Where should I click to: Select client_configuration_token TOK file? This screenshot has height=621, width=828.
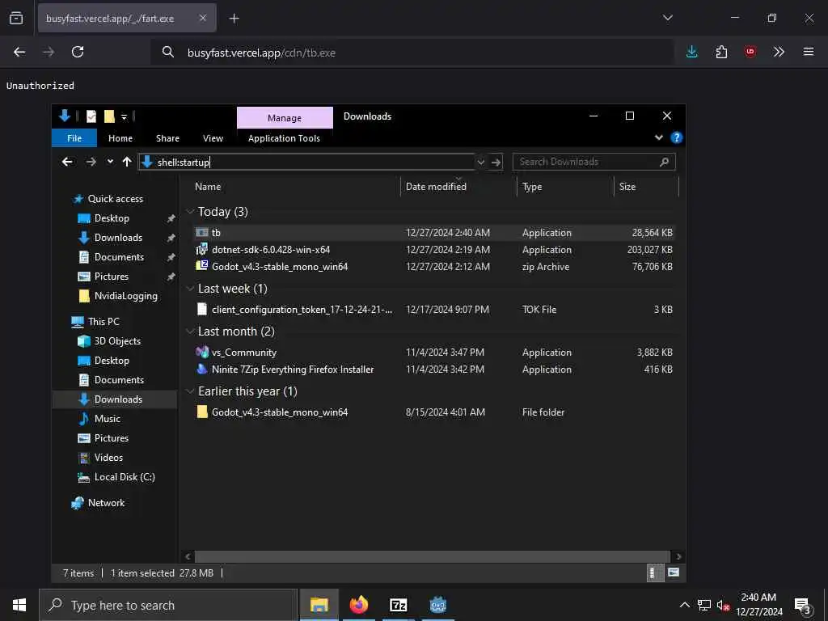click(x=434, y=310)
